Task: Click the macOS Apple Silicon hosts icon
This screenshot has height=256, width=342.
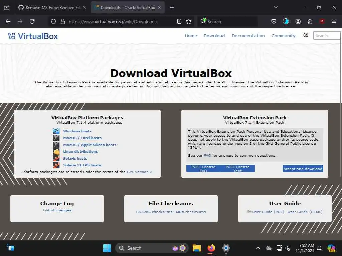Action: pyautogui.click(x=56, y=145)
